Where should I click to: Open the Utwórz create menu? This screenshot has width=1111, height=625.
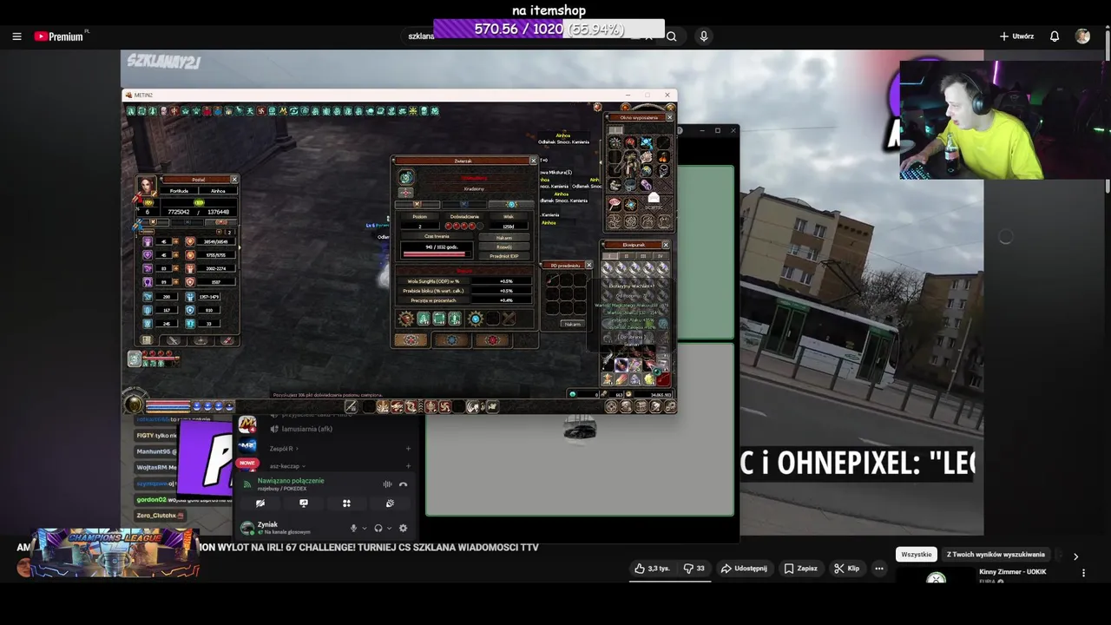(x=1016, y=36)
